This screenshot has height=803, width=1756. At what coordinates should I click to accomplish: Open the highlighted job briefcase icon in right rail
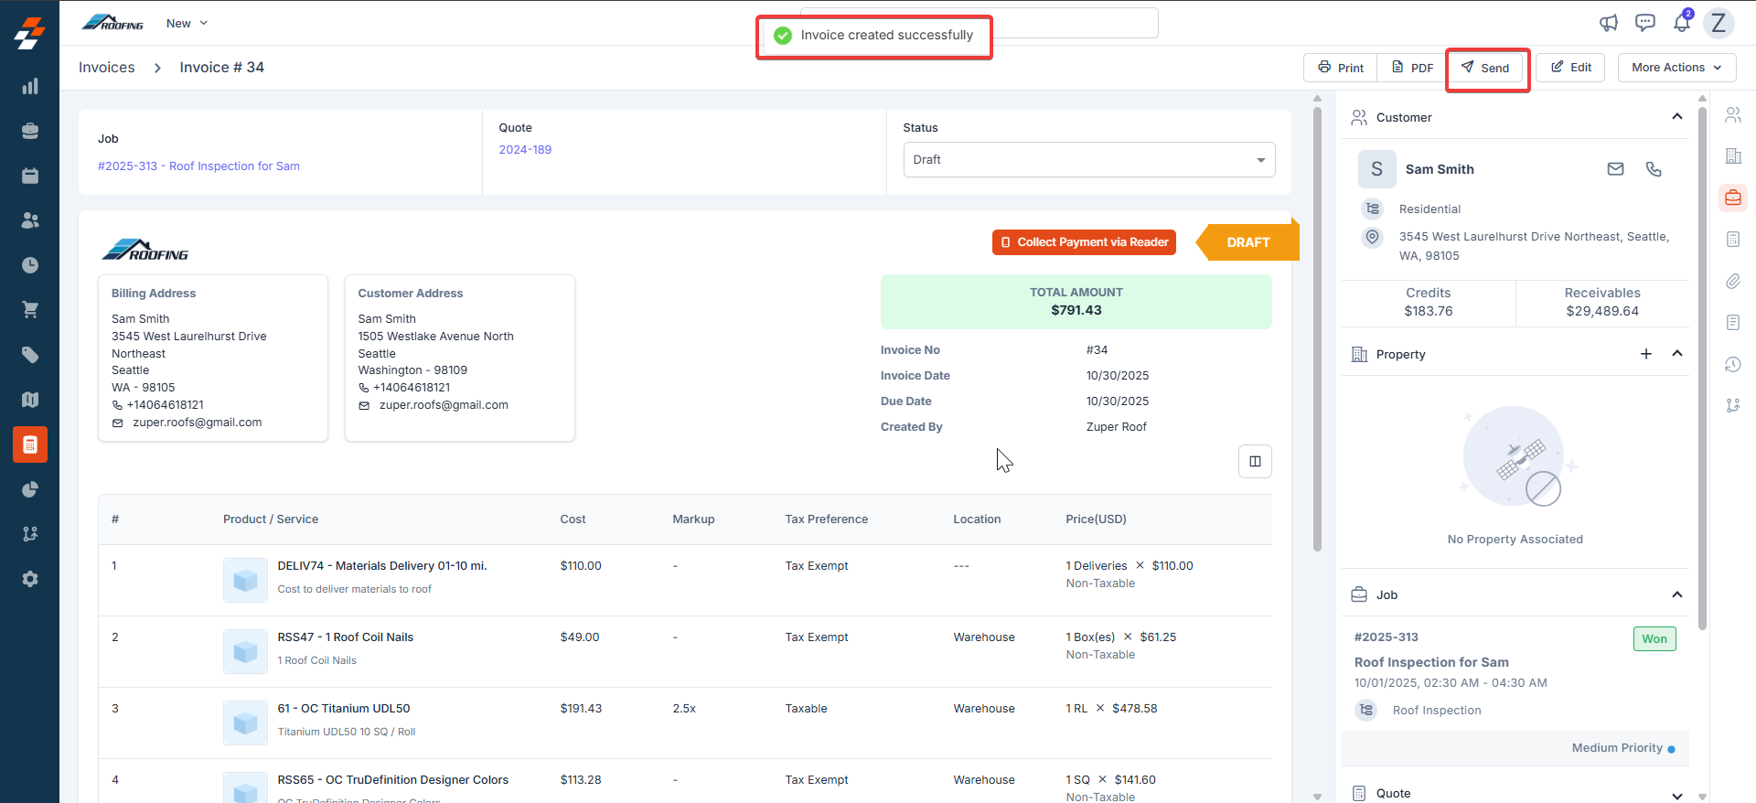[1733, 198]
